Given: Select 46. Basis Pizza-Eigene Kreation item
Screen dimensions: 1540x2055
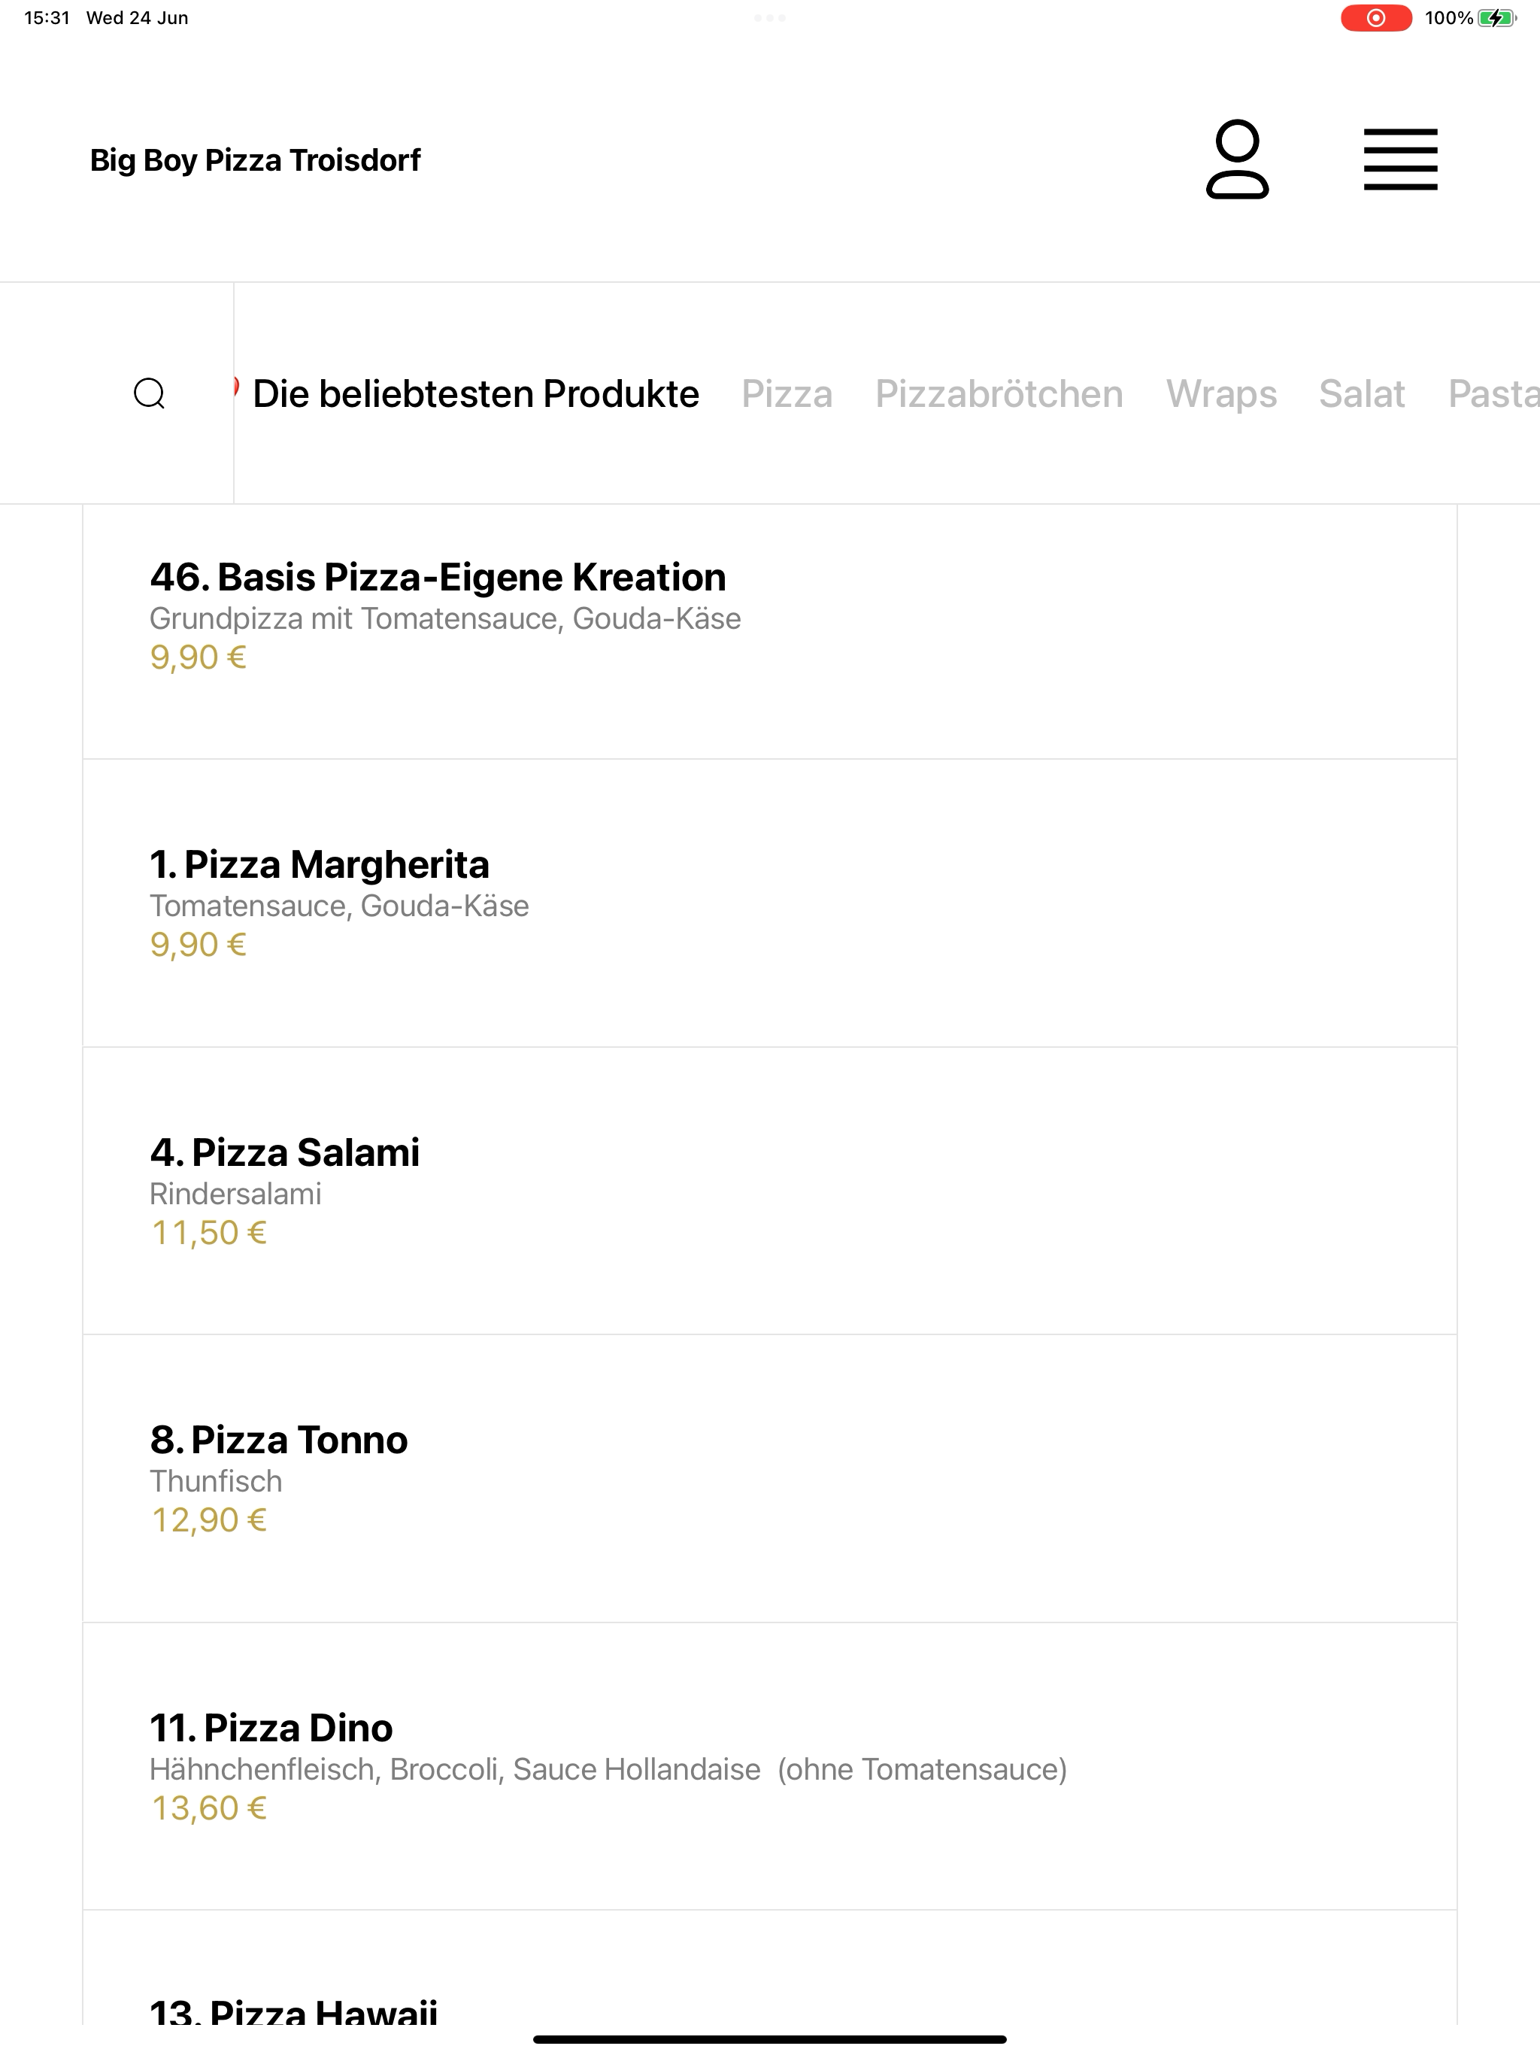Looking at the screenshot, I should pyautogui.click(x=770, y=632).
